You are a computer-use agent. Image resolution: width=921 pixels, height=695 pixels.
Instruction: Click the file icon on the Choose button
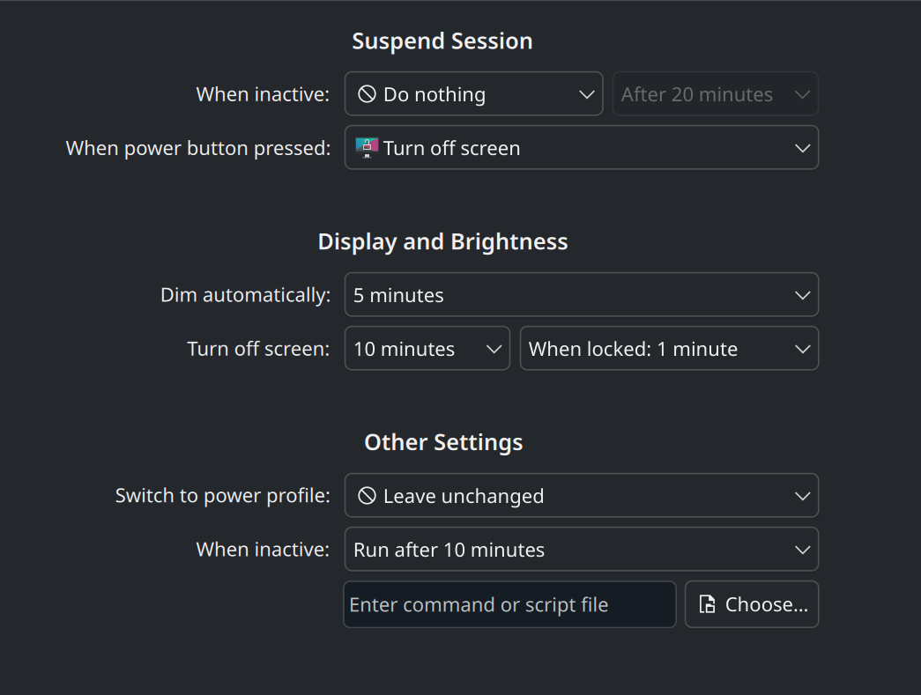click(x=707, y=604)
